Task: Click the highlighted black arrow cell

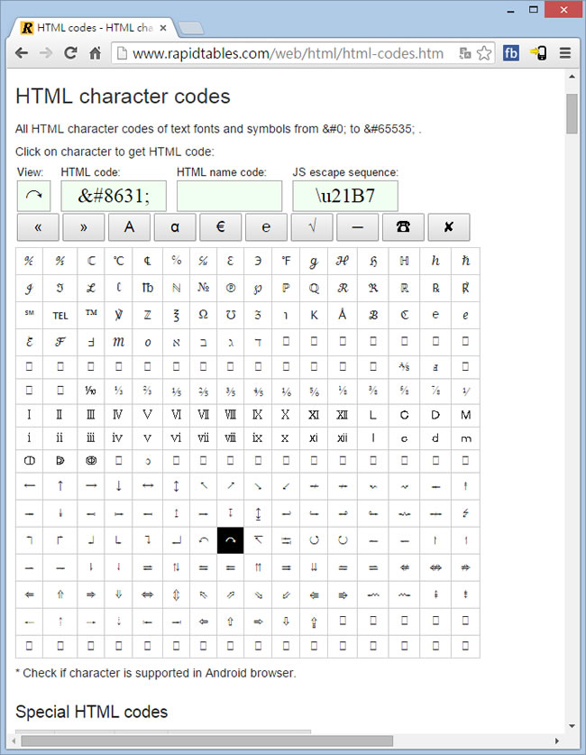Action: coord(231,540)
